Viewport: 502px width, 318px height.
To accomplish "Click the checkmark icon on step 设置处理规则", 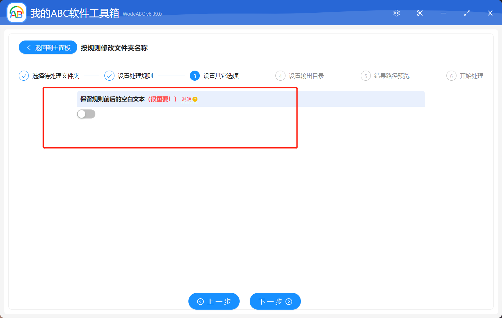I will [x=109, y=76].
